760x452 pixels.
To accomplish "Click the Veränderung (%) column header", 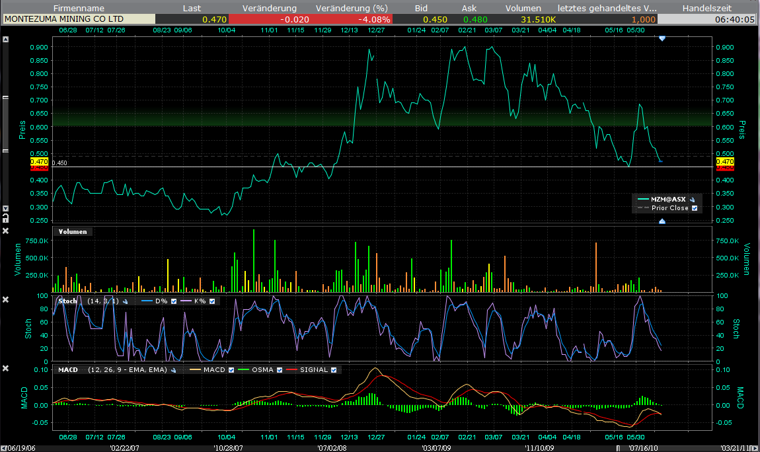I will pyautogui.click(x=351, y=8).
